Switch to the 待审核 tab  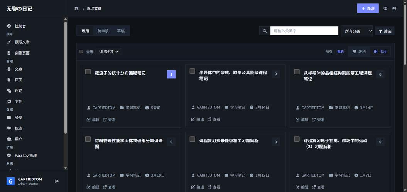click(x=103, y=31)
